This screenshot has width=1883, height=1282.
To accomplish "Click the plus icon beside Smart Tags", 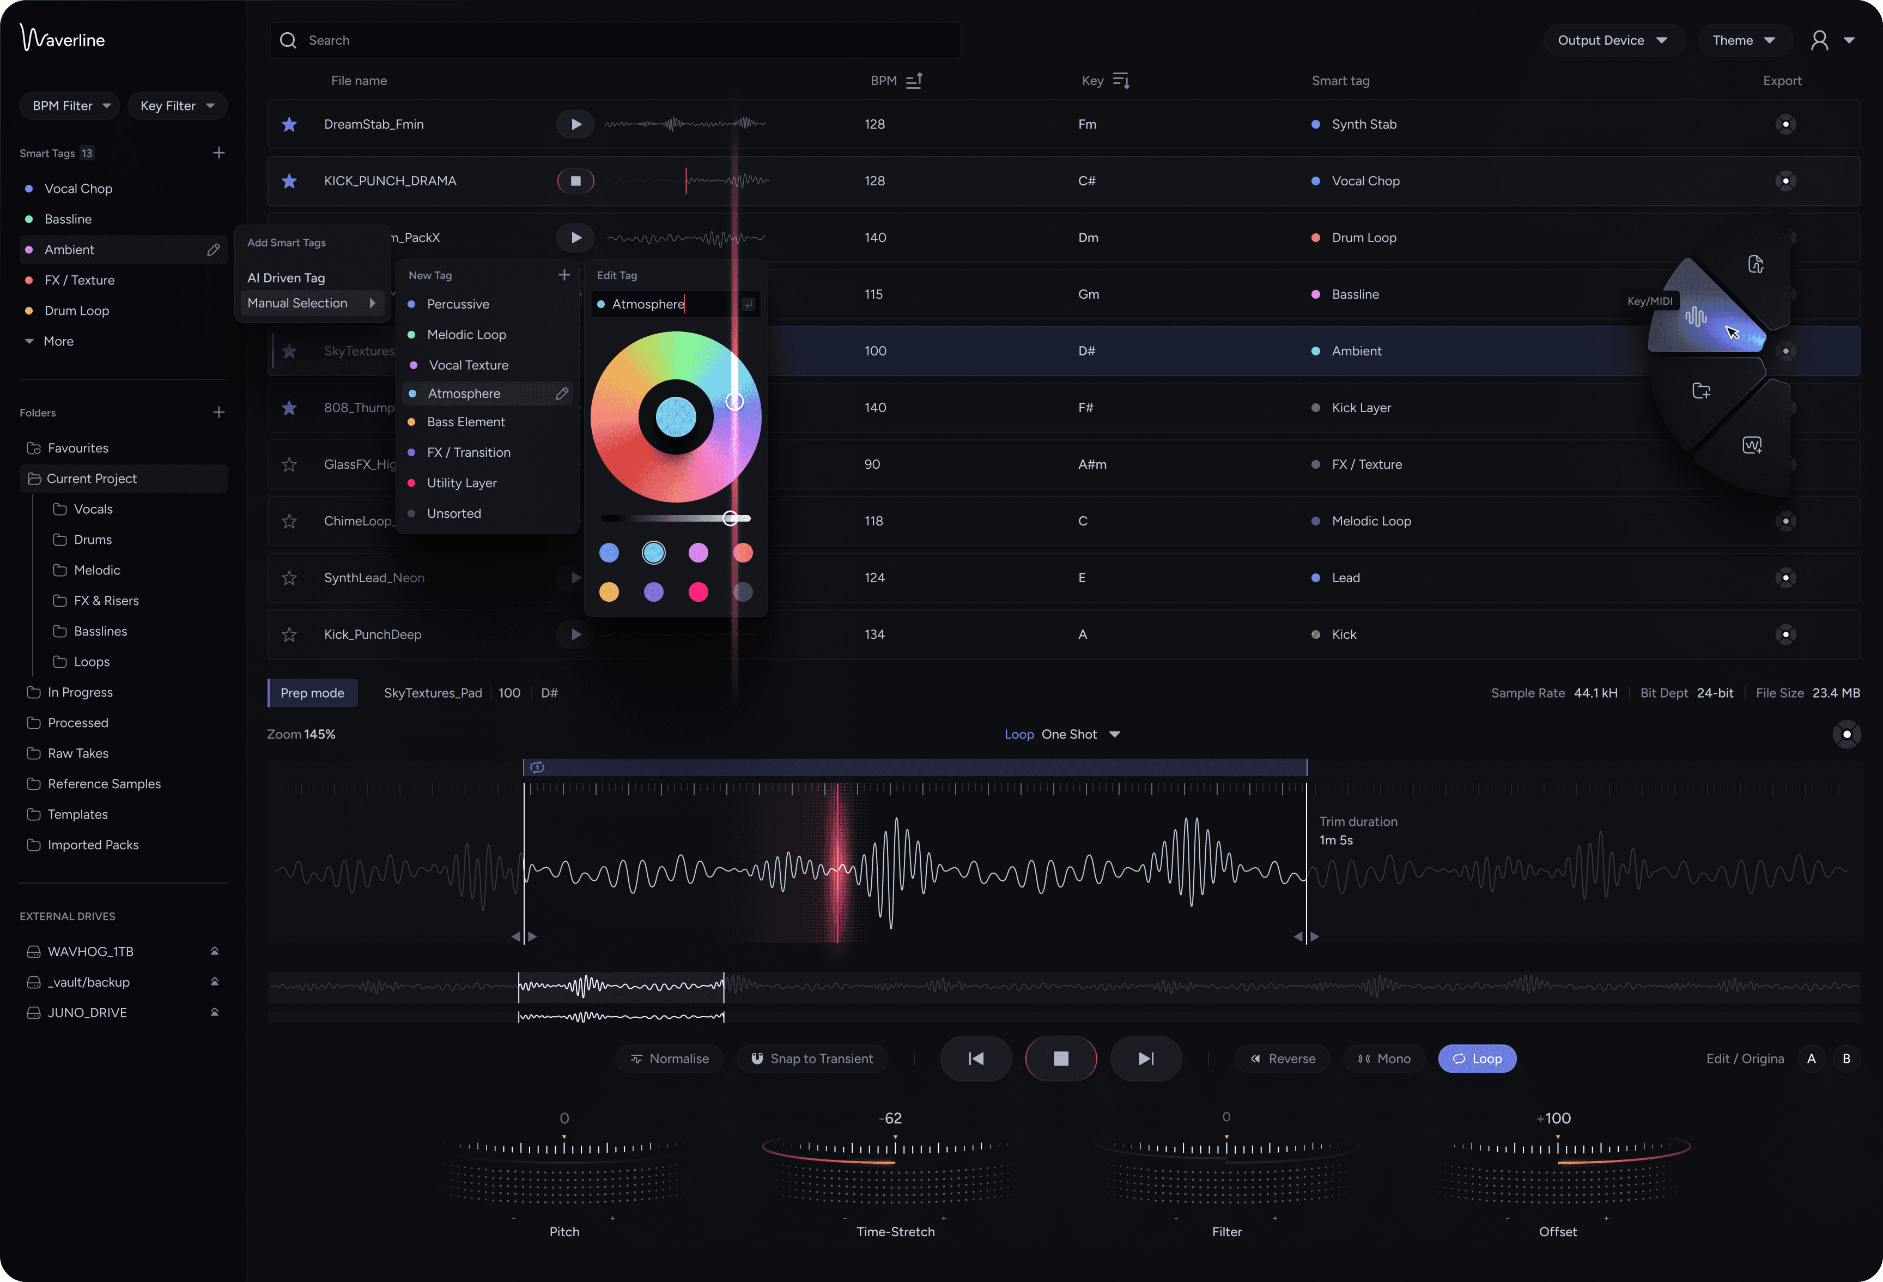I will [219, 153].
